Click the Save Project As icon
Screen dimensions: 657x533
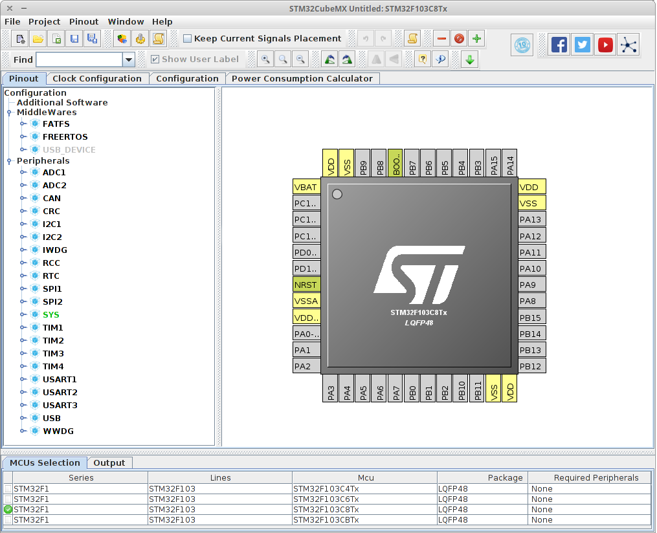(x=92, y=39)
